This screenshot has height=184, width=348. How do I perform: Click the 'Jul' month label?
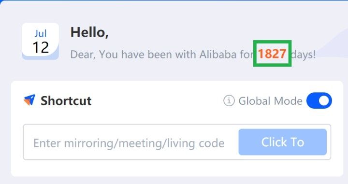coord(41,33)
